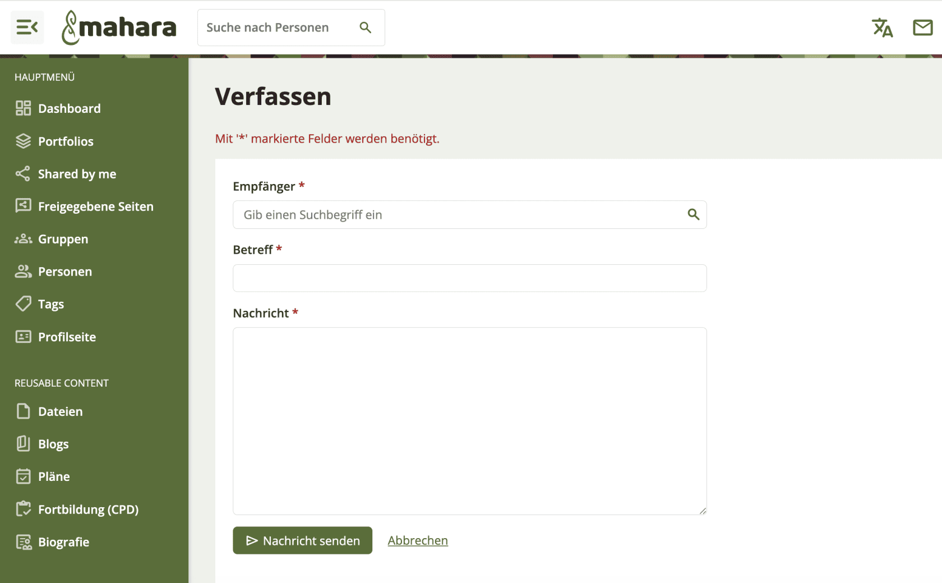Click the Personen icon

tap(23, 272)
